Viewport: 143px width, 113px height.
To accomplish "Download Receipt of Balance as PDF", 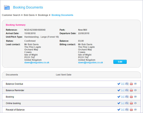I will 131,110.
